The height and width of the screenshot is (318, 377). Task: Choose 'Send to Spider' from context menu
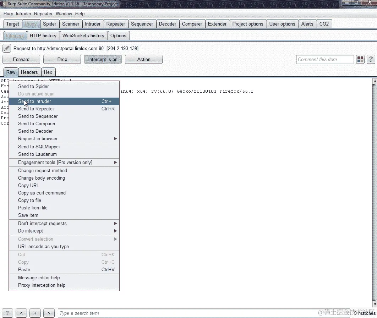64,86
